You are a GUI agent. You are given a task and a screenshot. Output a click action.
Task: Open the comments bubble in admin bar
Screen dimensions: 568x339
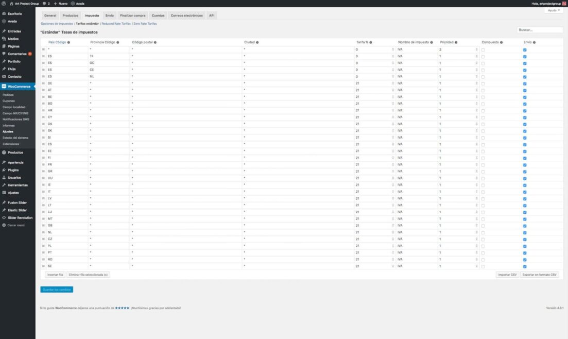click(46, 4)
